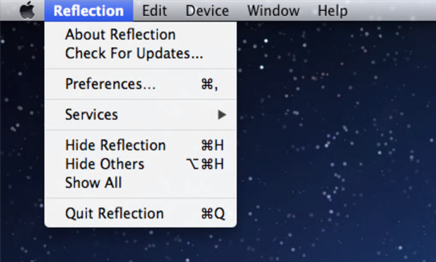Select Check For Updates…
The height and width of the screenshot is (262, 436).
click(134, 54)
